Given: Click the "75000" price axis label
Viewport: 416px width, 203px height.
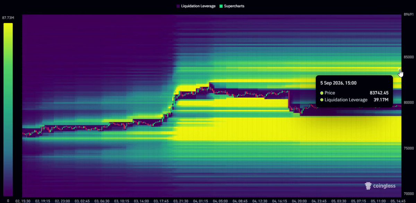Looking at the screenshot, I should (408, 148).
